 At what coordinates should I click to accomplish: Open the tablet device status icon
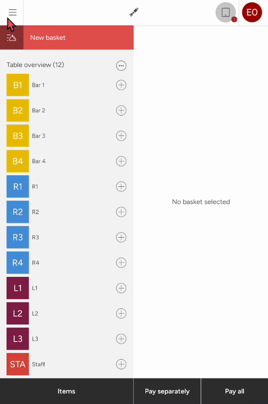[226, 12]
